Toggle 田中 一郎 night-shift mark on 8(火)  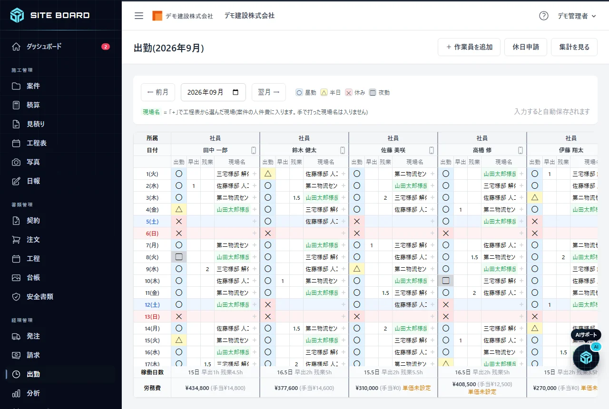tap(179, 257)
